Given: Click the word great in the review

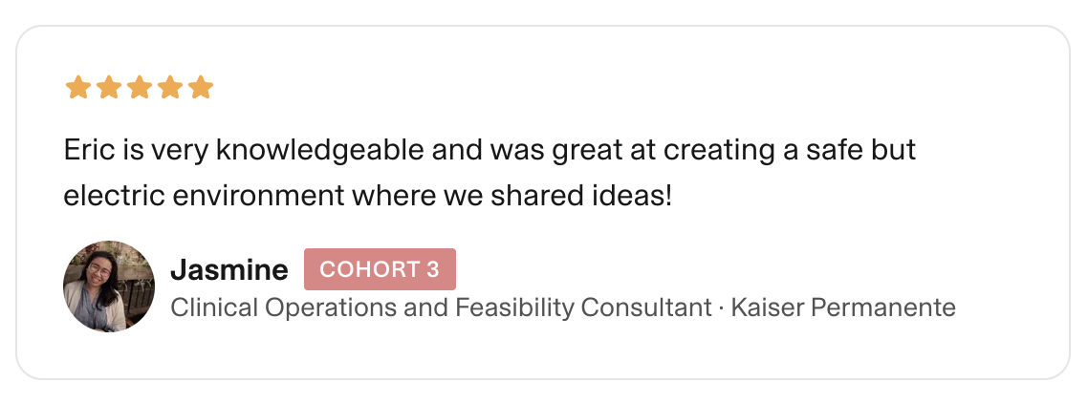Looking at the screenshot, I should pos(582,151).
